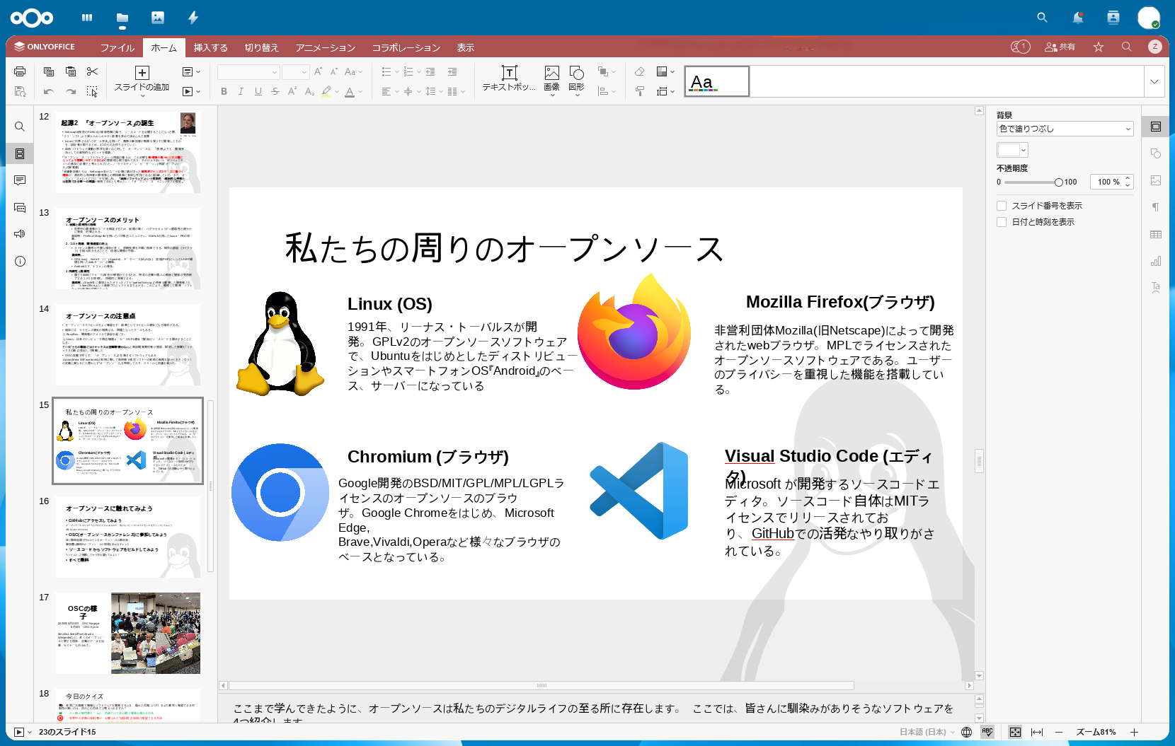Insert an image using the 画像 icon

tap(551, 78)
